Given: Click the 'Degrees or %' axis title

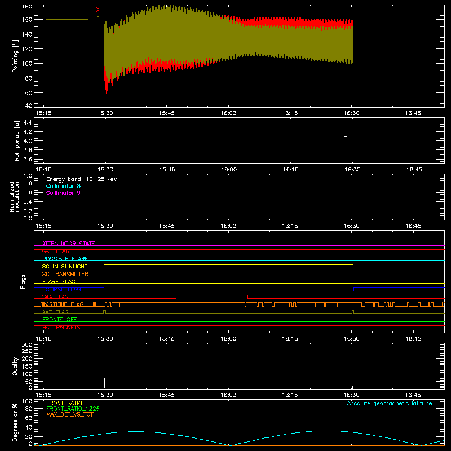Looking at the screenshot, I should pos(15,423).
